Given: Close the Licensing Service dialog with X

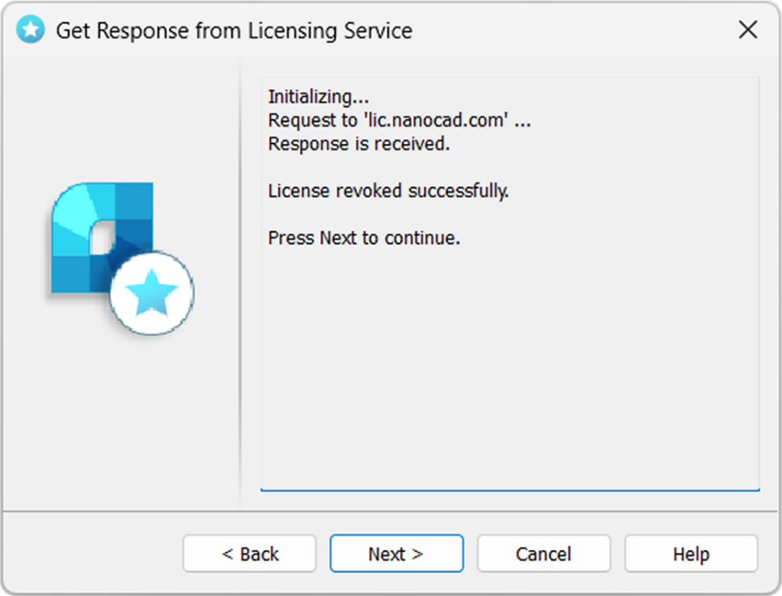Looking at the screenshot, I should [748, 30].
